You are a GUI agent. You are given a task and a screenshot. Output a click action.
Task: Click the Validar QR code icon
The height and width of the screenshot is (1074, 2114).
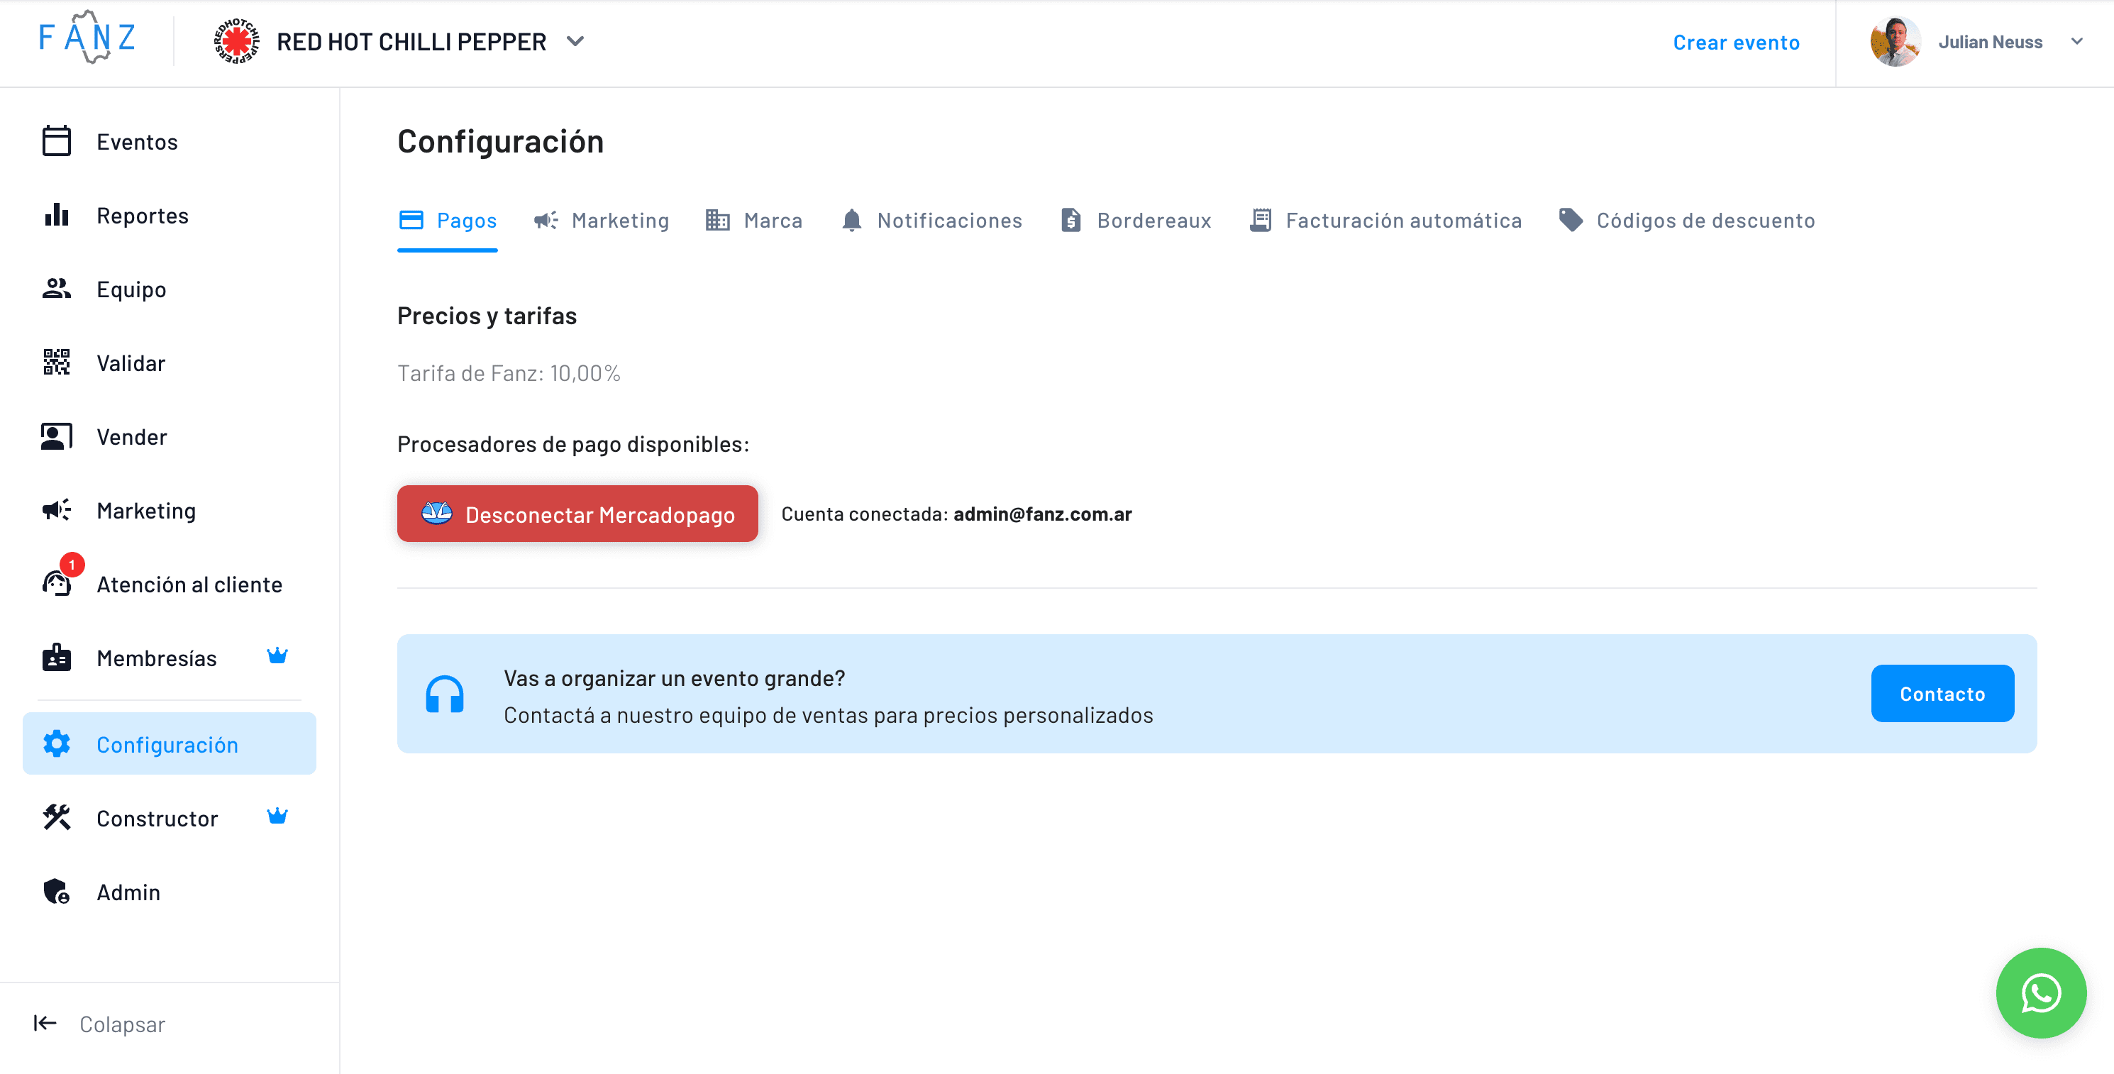(56, 362)
